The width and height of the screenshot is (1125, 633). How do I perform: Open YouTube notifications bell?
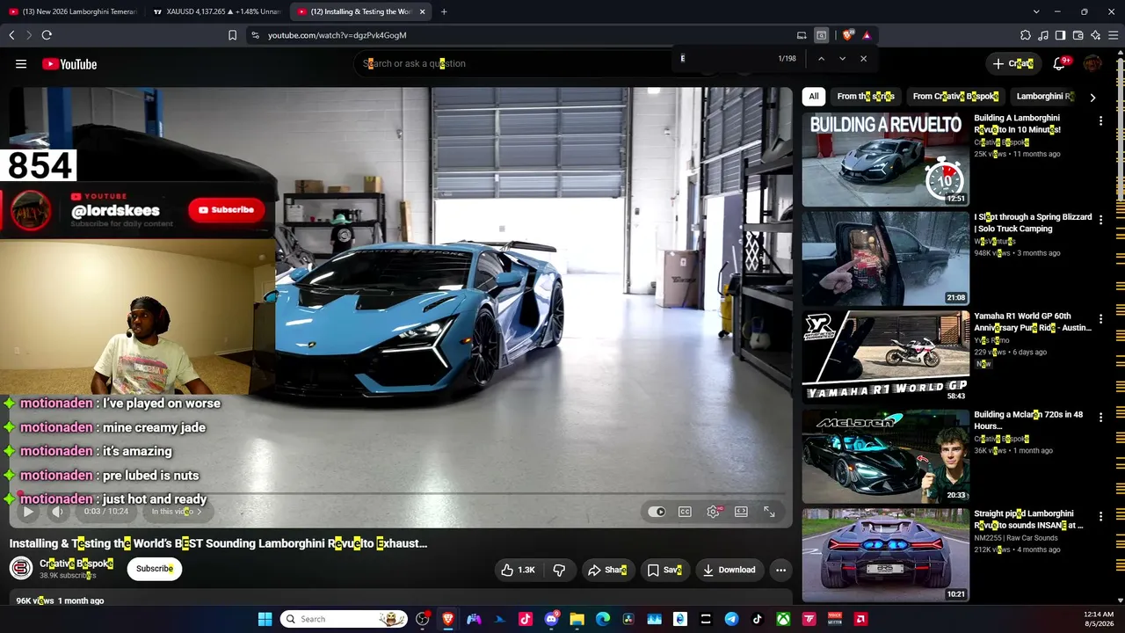(x=1059, y=63)
